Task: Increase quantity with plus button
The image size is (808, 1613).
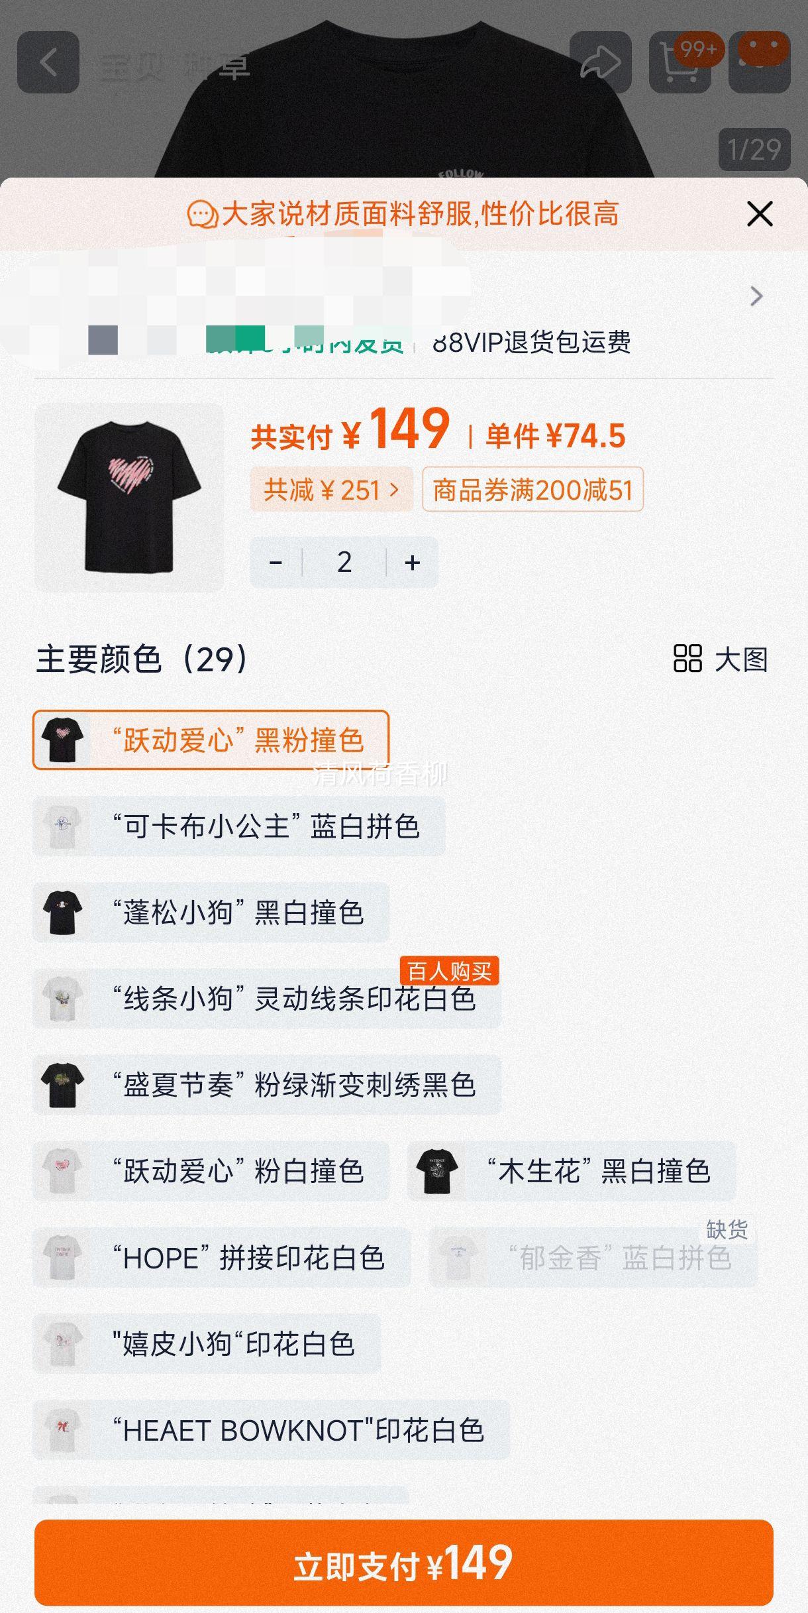Action: click(x=413, y=562)
